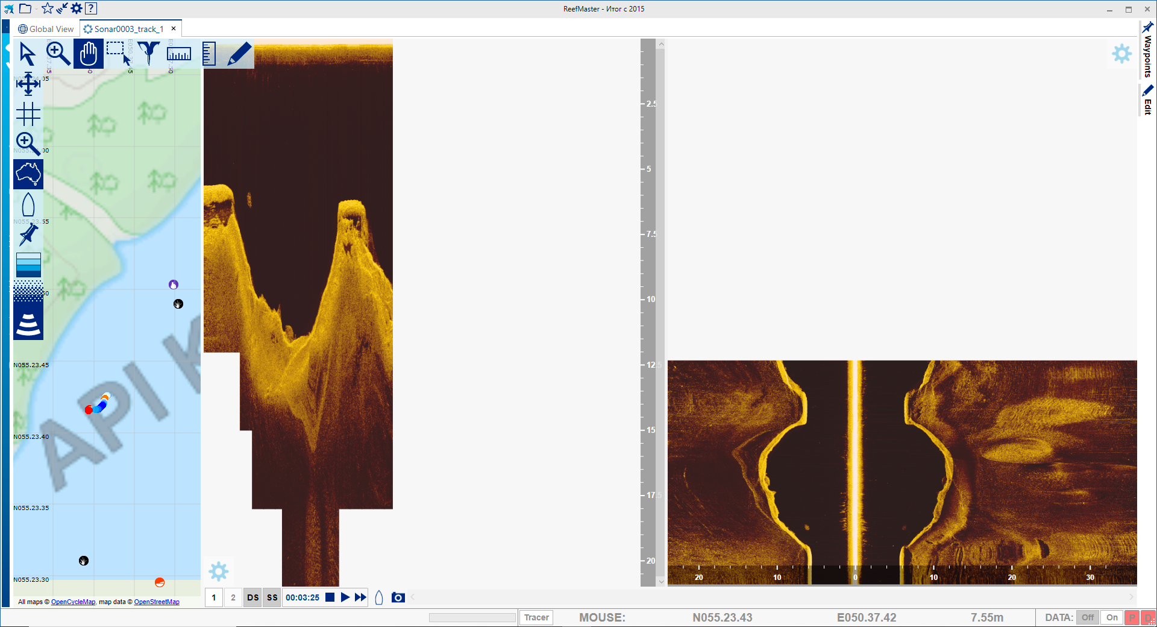Toggle the map grid lines icon
This screenshot has width=1157, height=627.
pos(28,114)
